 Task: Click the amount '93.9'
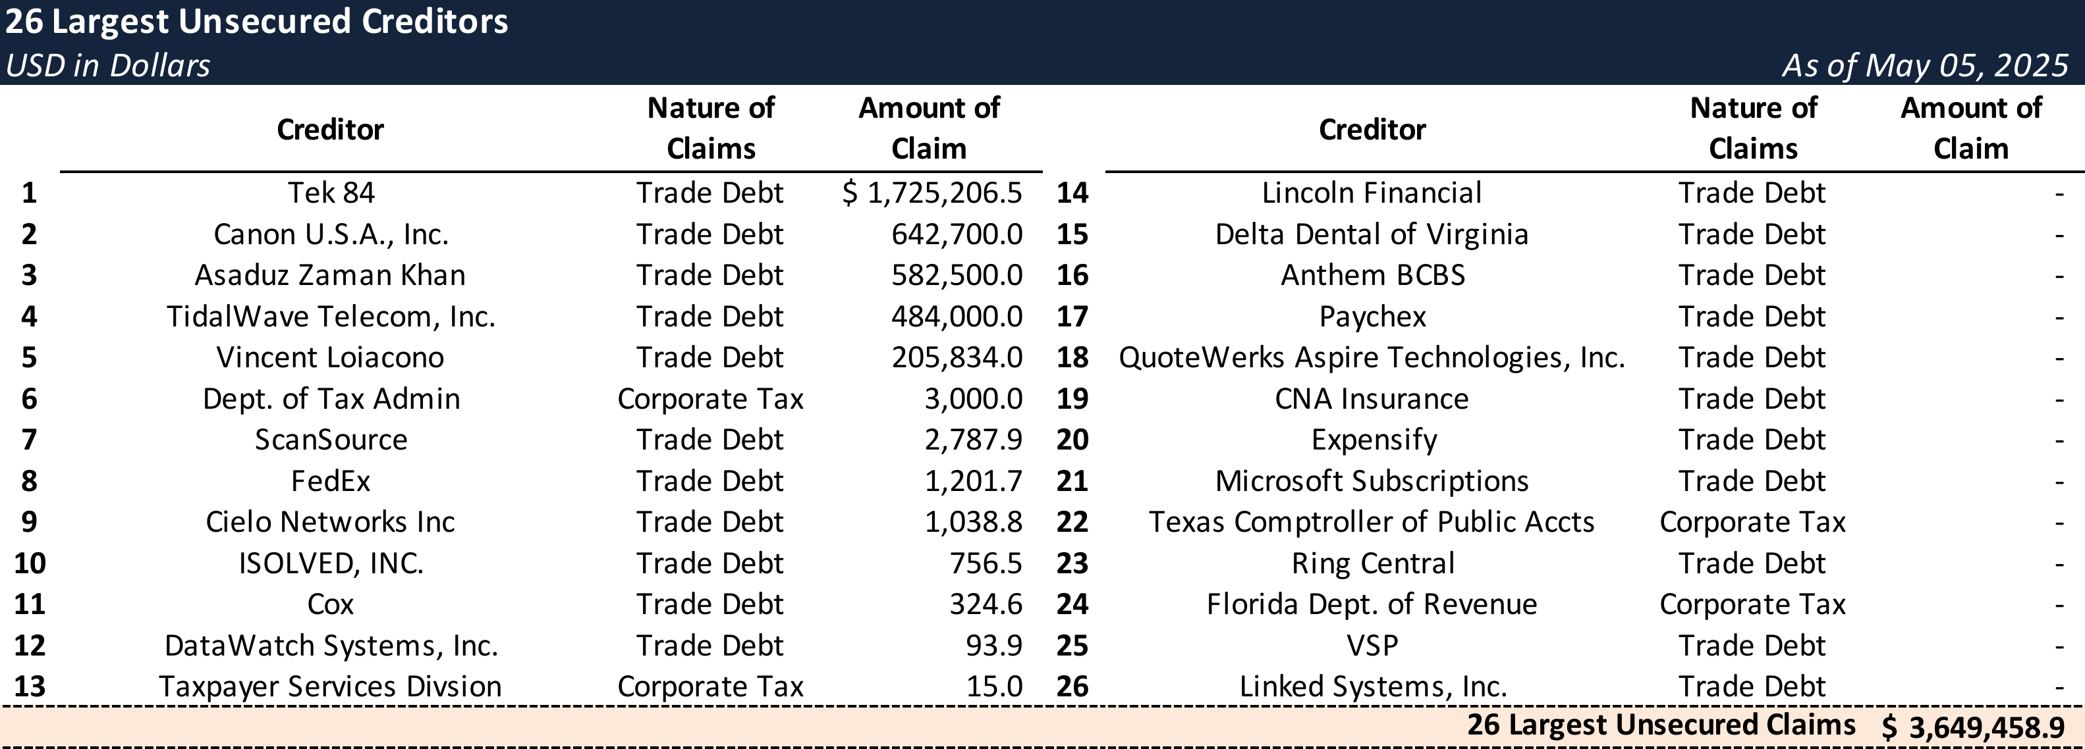point(994,646)
